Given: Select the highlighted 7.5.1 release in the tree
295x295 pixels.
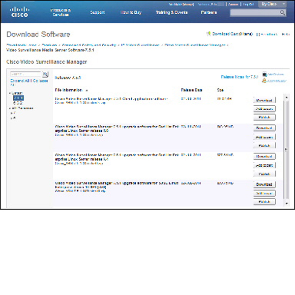Looking at the screenshot, I should click(x=19, y=98).
